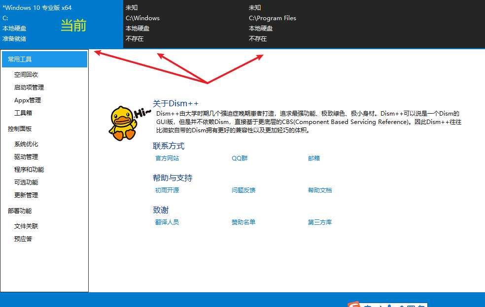Image resolution: width=485 pixels, height=307 pixels.
Task: View the 赞助名单 link
Action: click(x=243, y=222)
